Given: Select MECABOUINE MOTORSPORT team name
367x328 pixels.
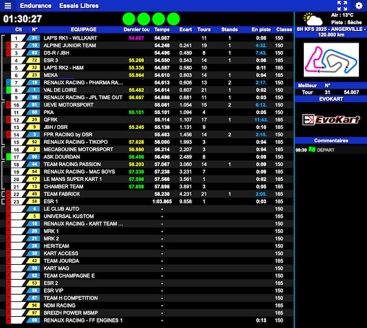Looking at the screenshot, I should tap(78, 149).
